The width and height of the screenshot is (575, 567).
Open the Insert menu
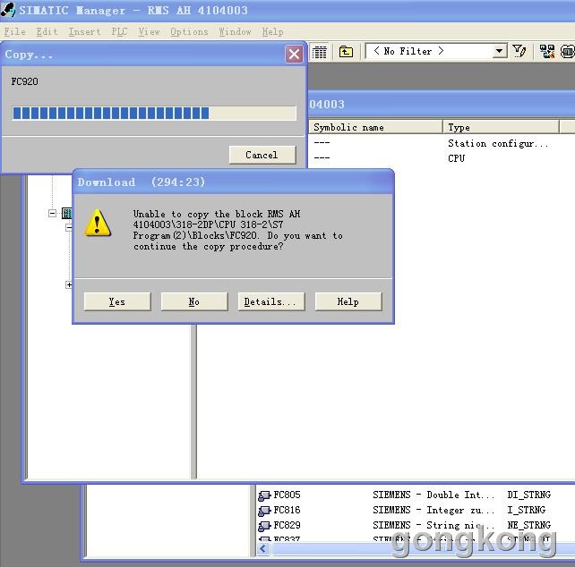click(x=84, y=32)
